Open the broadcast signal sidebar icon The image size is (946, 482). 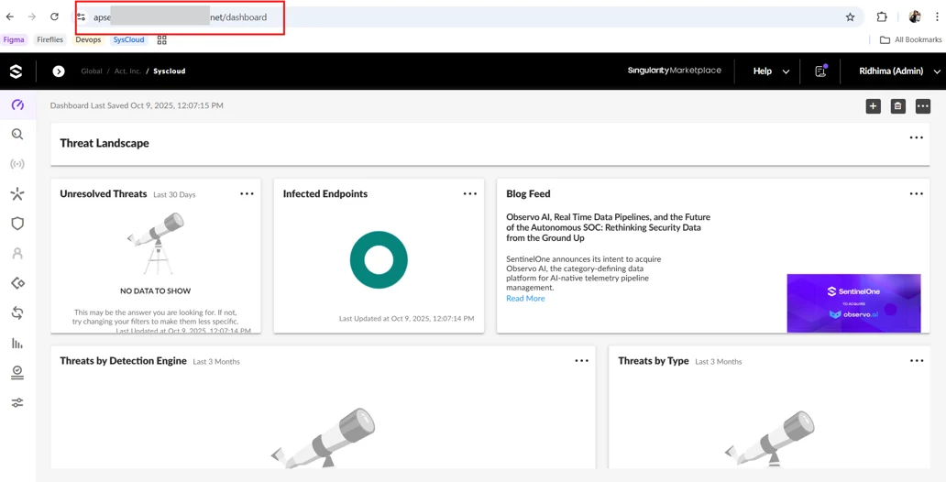[x=17, y=164]
